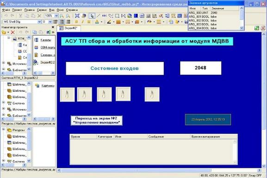Toggle bold text formatting
This screenshot has height=178, width=267.
[x=76, y=22]
